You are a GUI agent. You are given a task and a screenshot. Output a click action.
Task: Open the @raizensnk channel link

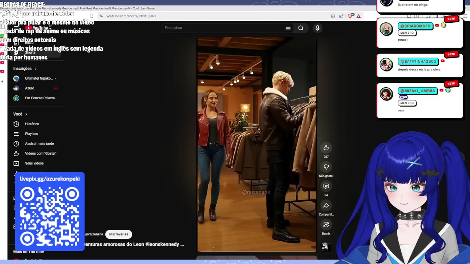pos(94,234)
